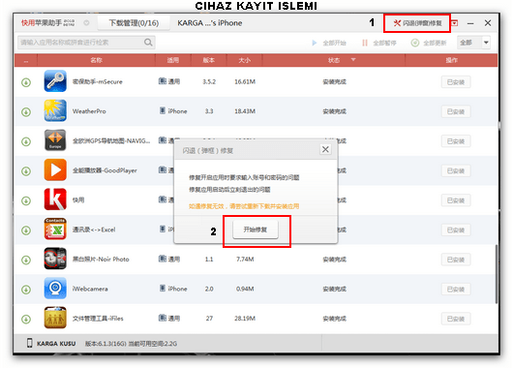Click installed button in WeatherPro row
513x368 pixels.
[x=456, y=111]
